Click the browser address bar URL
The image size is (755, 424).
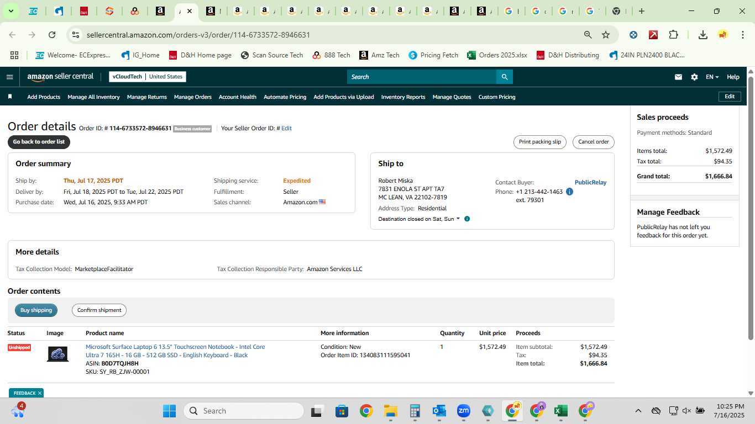click(x=198, y=35)
